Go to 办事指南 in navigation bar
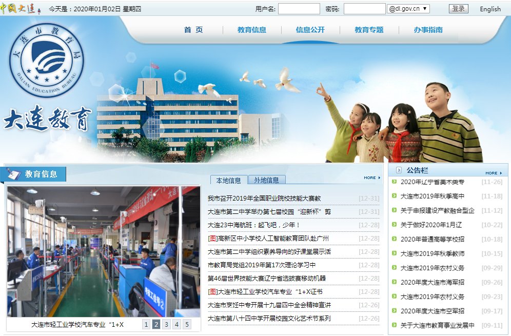 click(x=428, y=30)
